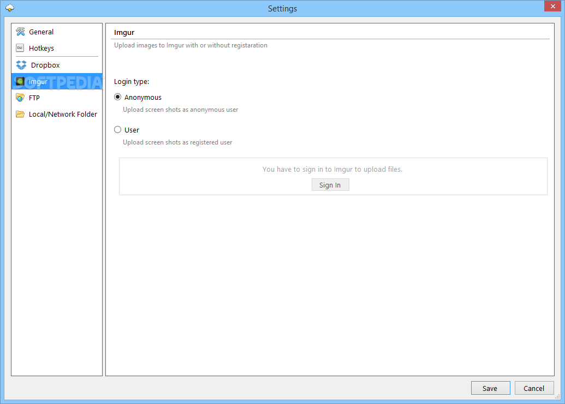Click the FTP globe folder icon
565x404 pixels.
(20, 98)
